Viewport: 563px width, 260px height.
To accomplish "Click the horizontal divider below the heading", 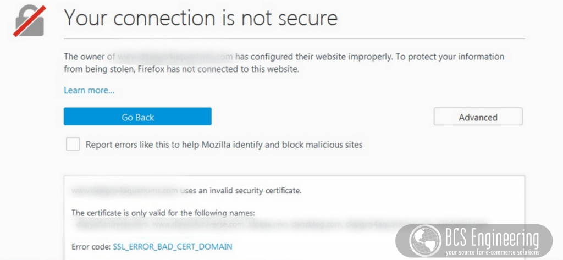I will point(294,38).
